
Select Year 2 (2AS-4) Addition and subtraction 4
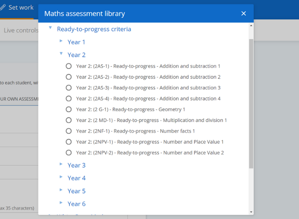(x=69, y=99)
